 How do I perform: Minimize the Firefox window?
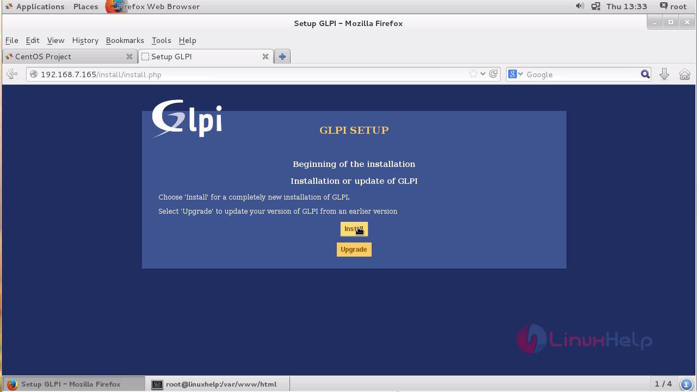pyautogui.click(x=655, y=22)
